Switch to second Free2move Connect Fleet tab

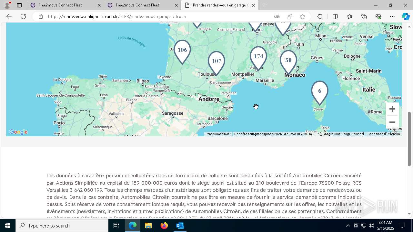click(143, 5)
